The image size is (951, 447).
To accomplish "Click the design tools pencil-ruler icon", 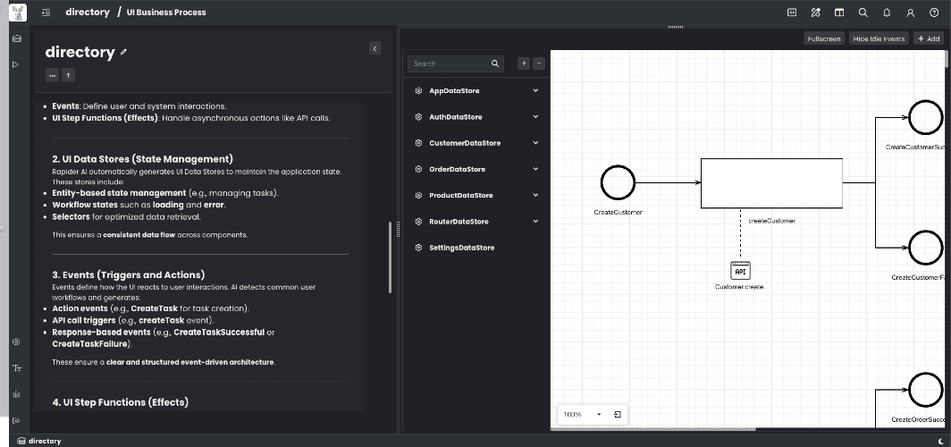I will click(x=815, y=13).
